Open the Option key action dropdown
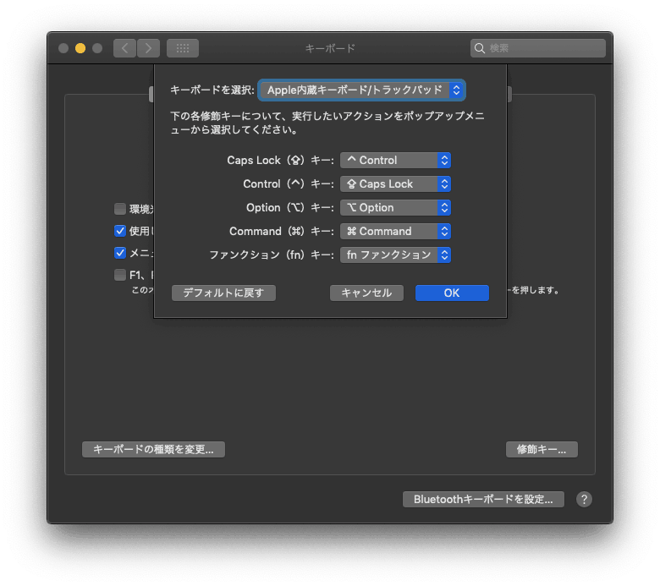The image size is (660, 586). pyautogui.click(x=395, y=207)
